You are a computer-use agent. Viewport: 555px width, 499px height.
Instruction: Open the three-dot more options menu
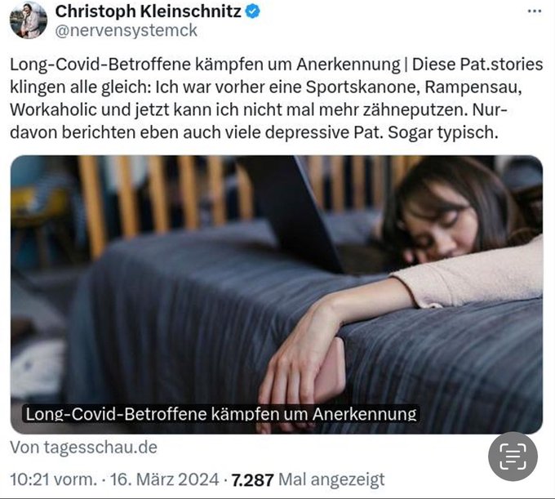[x=534, y=11]
